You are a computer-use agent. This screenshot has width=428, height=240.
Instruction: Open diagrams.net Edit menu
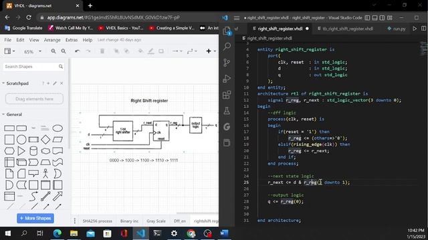click(20, 40)
